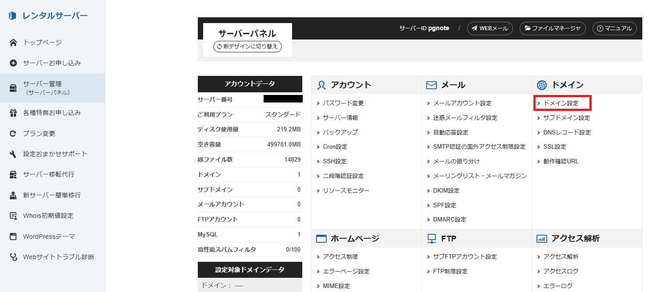
Task: Open ドメイン設定 link
Action: pyautogui.click(x=561, y=103)
